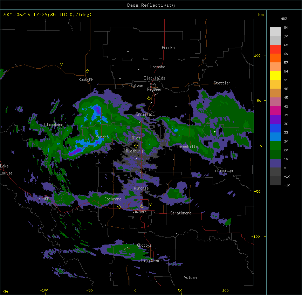Click the -100 tick label on bottom axis
This screenshot has width=302, height=295.
tap(44, 290)
